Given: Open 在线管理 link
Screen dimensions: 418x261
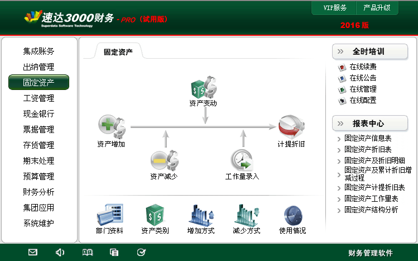Looking at the screenshot, I should coord(363,89).
